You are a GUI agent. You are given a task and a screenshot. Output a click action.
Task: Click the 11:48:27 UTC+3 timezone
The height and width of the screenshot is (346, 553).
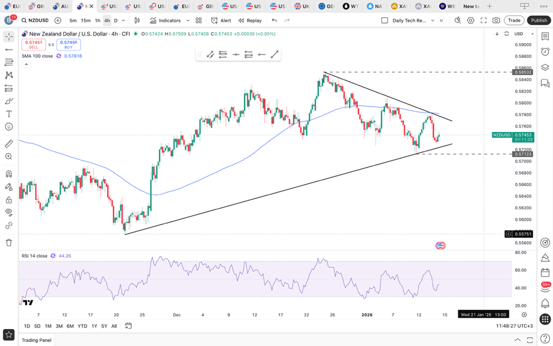coord(514,326)
